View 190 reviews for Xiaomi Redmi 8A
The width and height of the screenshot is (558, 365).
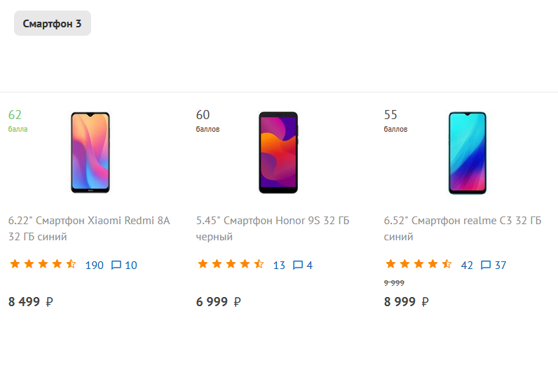click(95, 266)
